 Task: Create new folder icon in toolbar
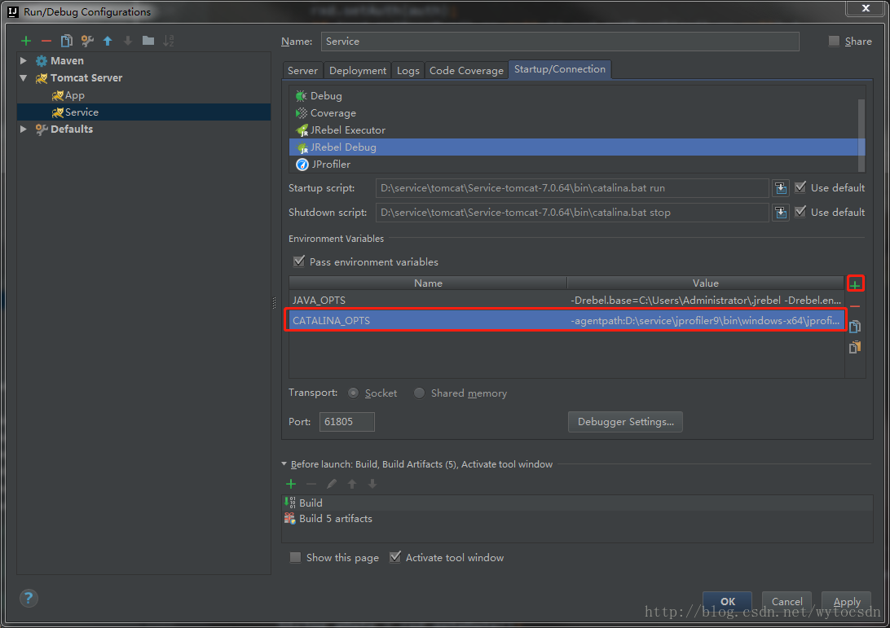coord(148,41)
